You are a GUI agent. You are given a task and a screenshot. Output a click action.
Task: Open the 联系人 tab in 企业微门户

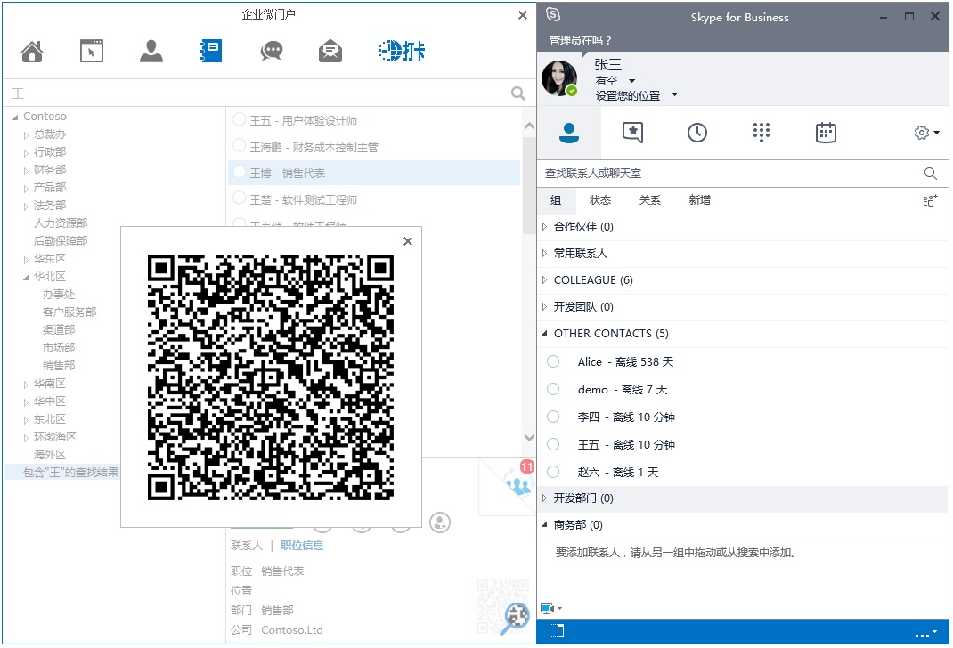click(x=247, y=546)
